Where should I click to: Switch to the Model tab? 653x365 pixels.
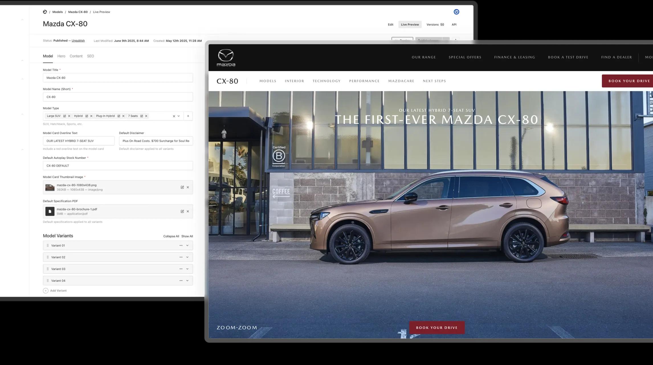click(x=48, y=56)
